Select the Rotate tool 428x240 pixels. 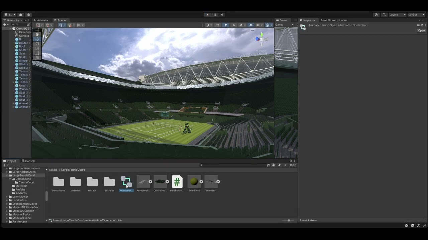(x=37, y=44)
